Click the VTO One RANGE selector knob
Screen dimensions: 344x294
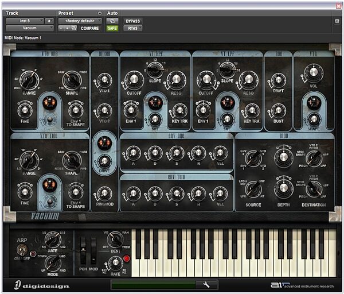click(x=29, y=80)
